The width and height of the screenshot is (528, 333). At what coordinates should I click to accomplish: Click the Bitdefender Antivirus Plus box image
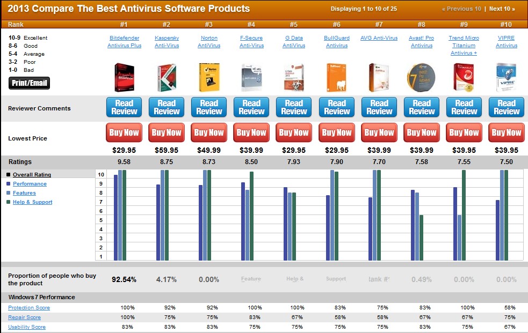coord(124,77)
